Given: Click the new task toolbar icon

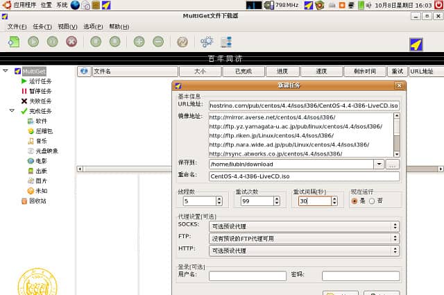Looking at the screenshot, I should coord(14,42).
